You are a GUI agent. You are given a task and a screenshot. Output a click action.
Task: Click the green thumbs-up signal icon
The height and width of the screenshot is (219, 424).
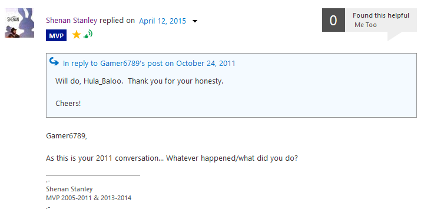88,34
